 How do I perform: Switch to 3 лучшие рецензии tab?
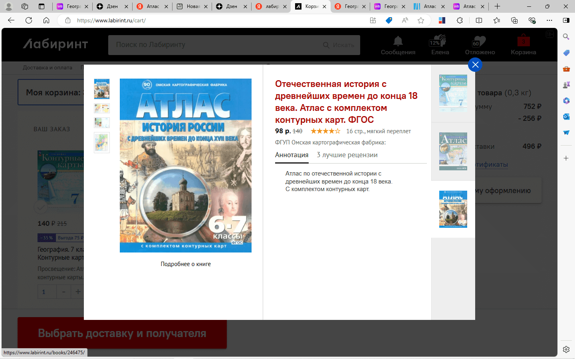click(347, 155)
